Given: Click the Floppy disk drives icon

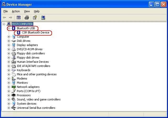Looking at the screenshot, I should [13, 58].
